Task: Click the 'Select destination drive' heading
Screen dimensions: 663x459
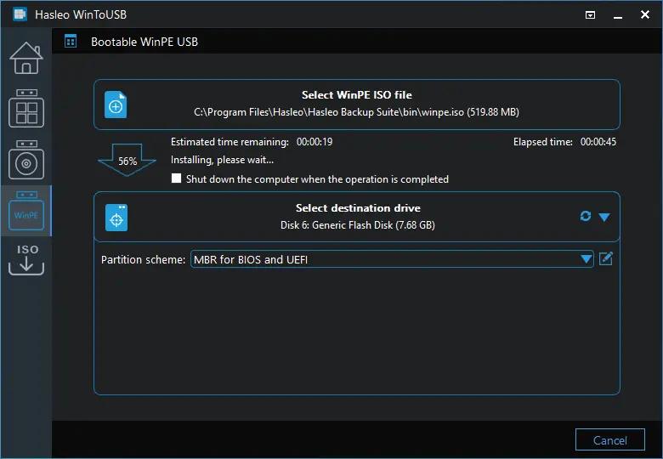Action: click(358, 208)
